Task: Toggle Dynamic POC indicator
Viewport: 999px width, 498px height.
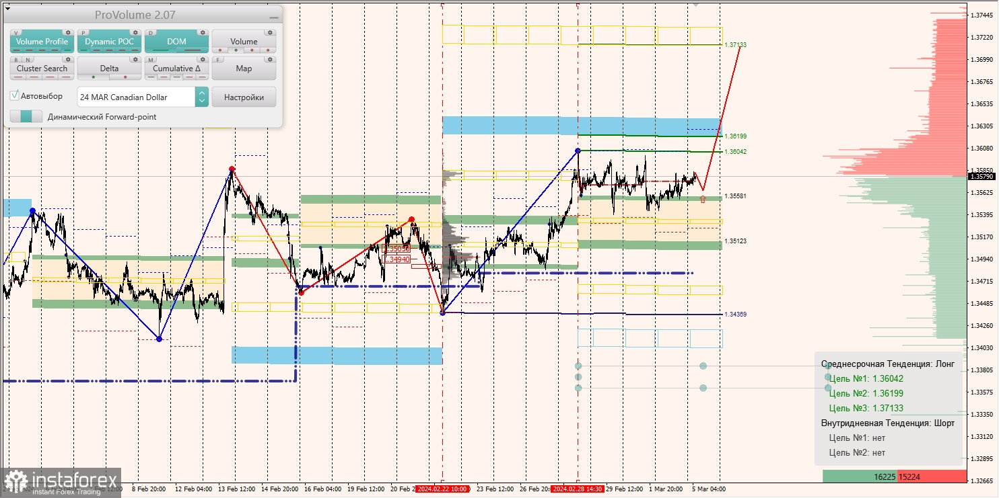Action: tap(110, 42)
